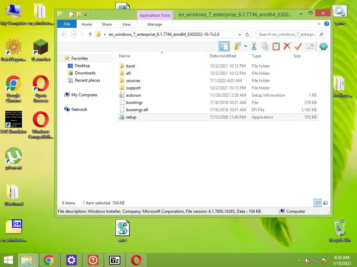Select the uTorrent desktop icon

(14, 159)
